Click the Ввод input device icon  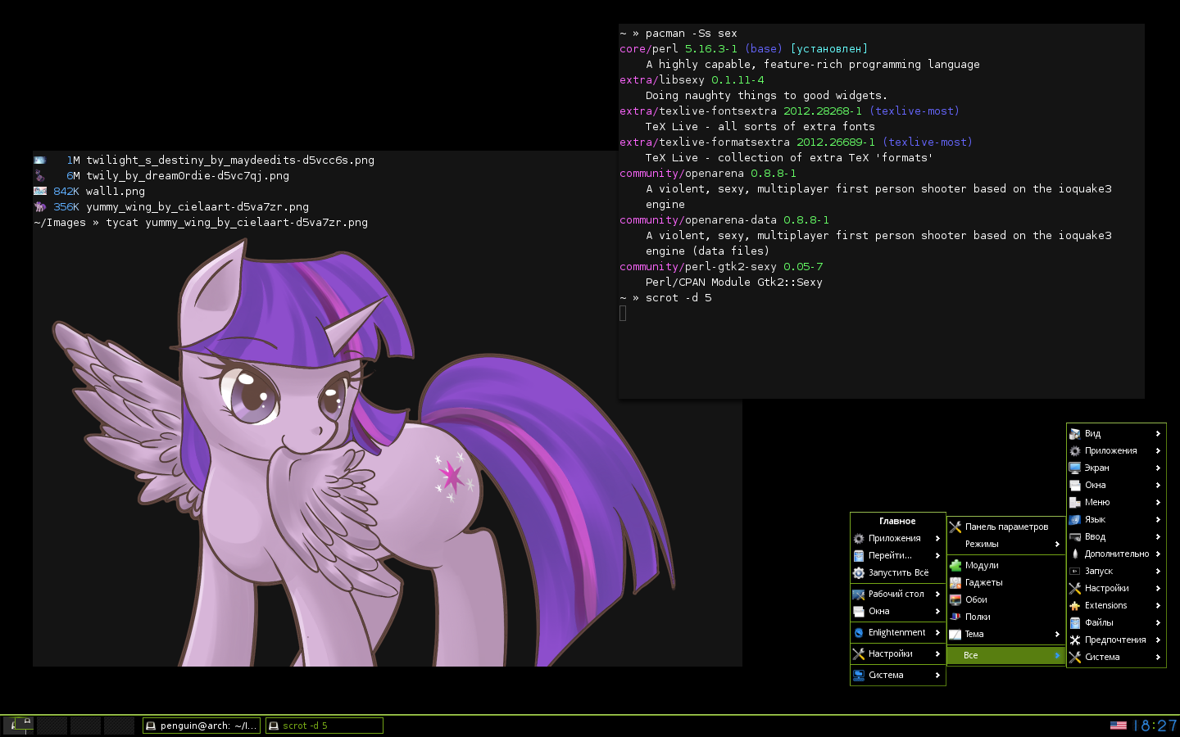tap(1075, 536)
